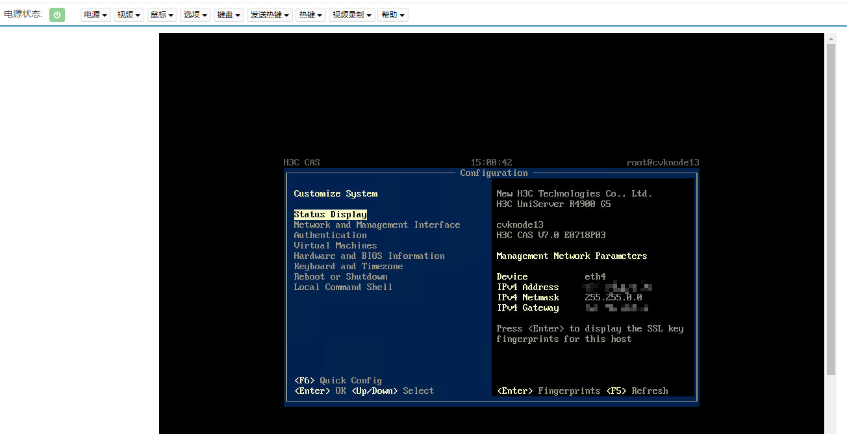Click the eth4 device value

[x=595, y=277]
